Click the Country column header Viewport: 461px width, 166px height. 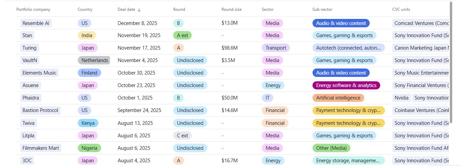85,9
